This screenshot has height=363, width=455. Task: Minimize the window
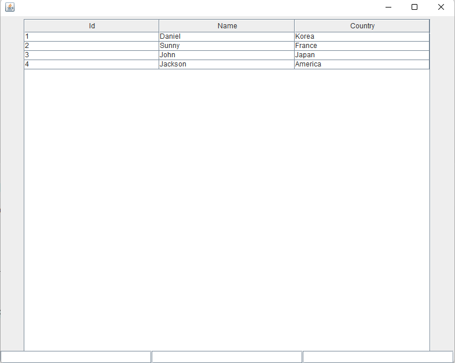(x=388, y=7)
